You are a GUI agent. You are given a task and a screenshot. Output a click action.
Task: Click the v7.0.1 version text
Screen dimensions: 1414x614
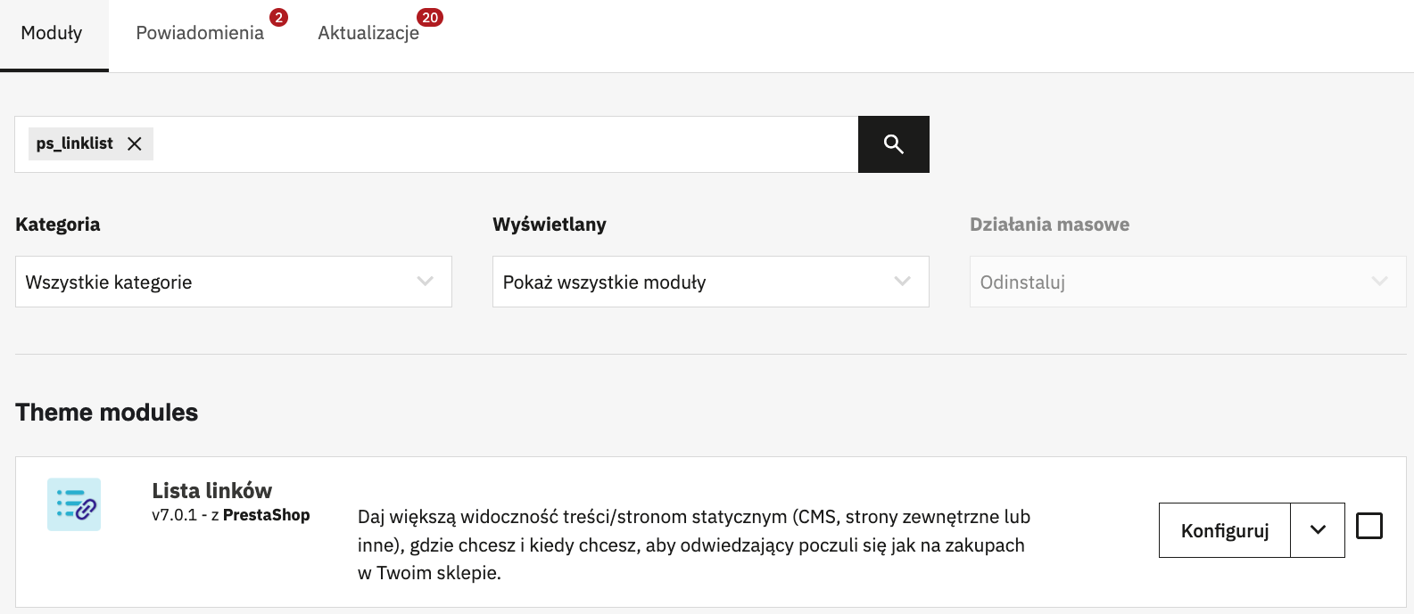pyautogui.click(x=175, y=515)
